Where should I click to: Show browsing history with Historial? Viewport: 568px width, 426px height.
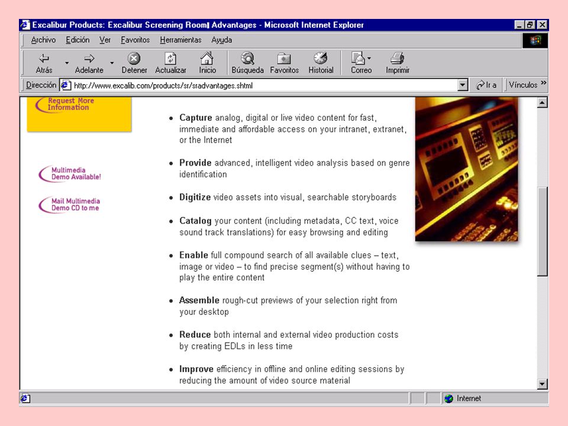tap(321, 63)
